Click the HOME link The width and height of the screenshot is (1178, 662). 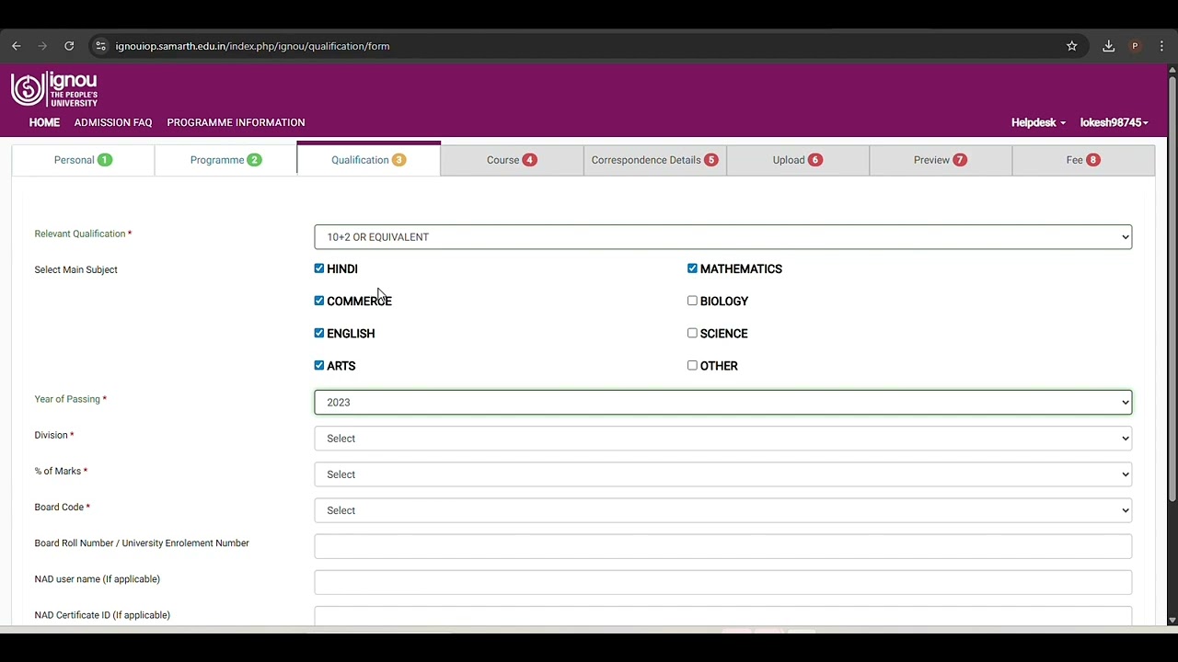[44, 122]
